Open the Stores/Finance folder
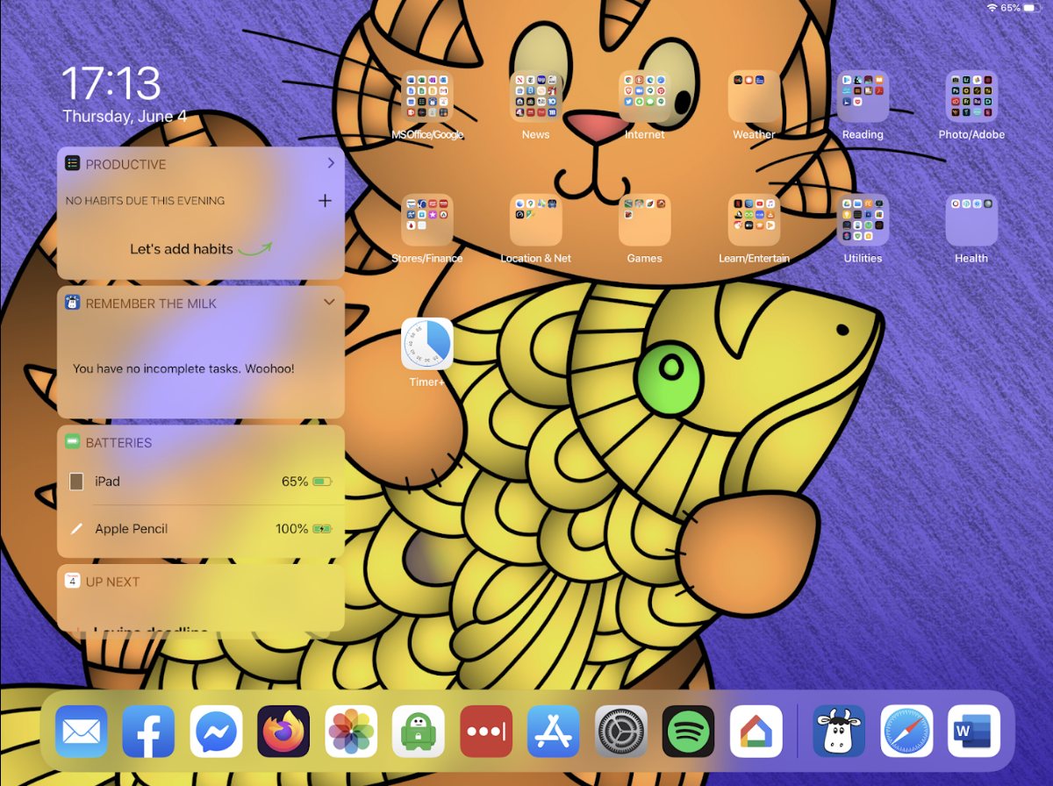Viewport: 1053px width, 786px height. [427, 220]
